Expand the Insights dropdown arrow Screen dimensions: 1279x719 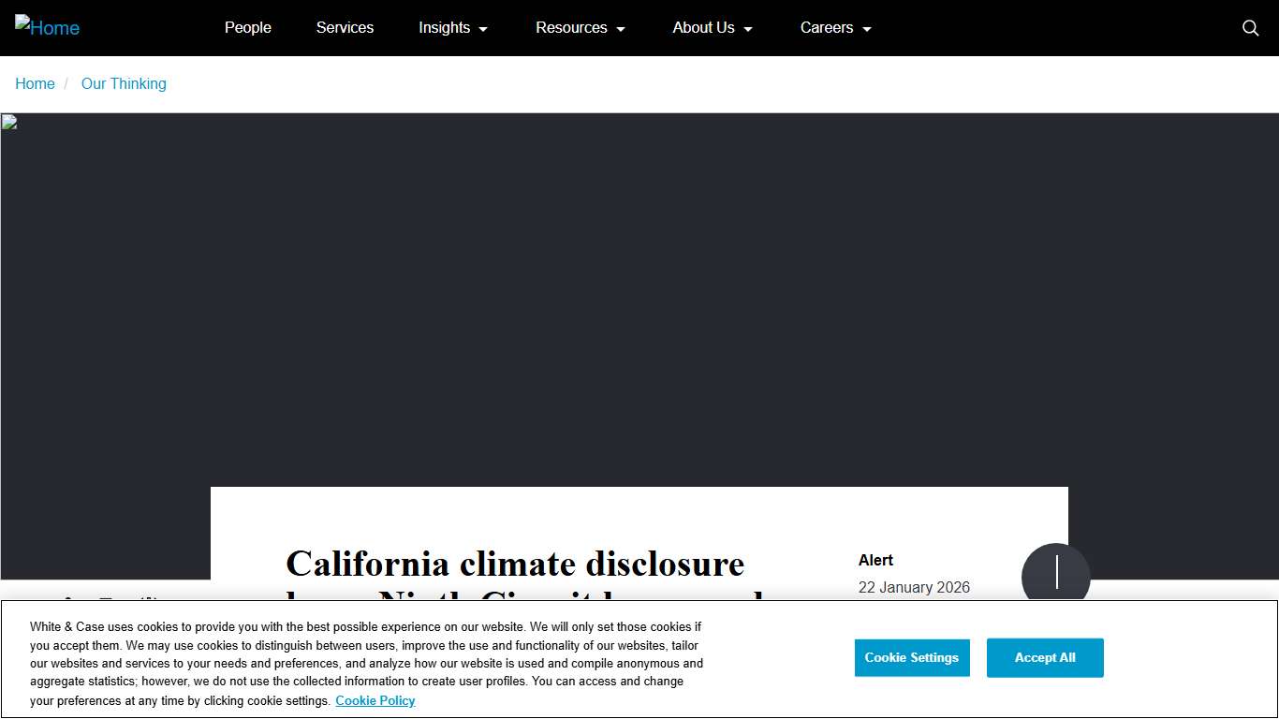pyautogui.click(x=482, y=29)
